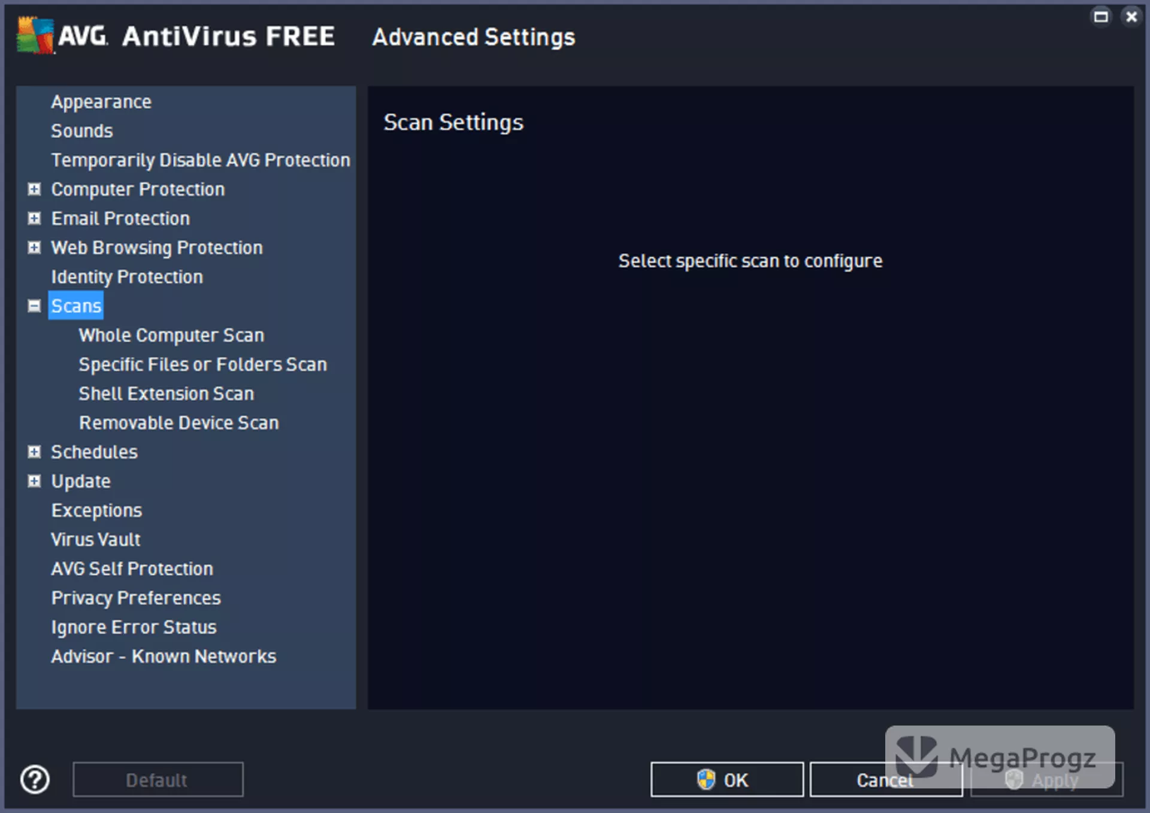
Task: Open Specific Files or Folders Scan
Action: point(203,364)
